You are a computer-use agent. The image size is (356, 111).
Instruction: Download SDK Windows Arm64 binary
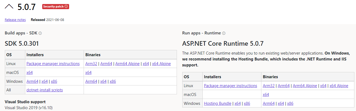coord(91,81)
